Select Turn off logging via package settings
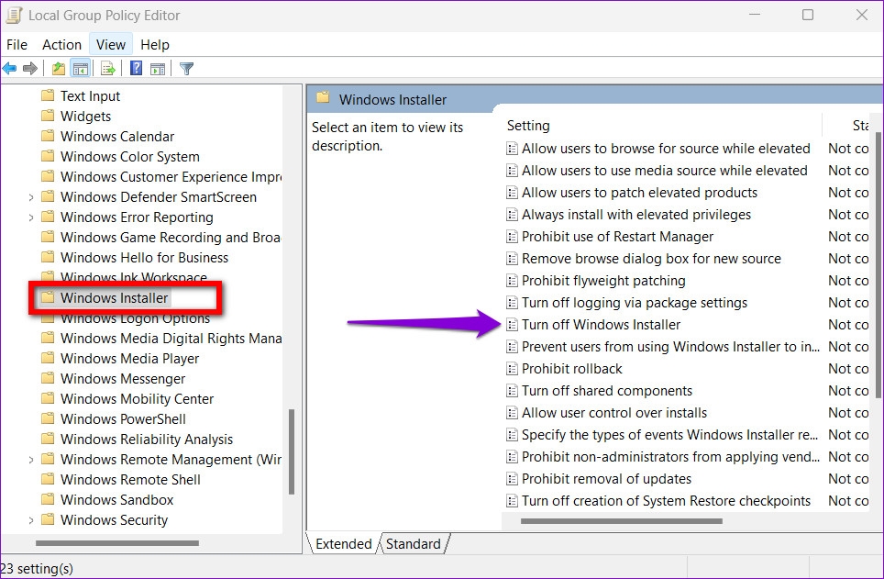 tap(635, 303)
